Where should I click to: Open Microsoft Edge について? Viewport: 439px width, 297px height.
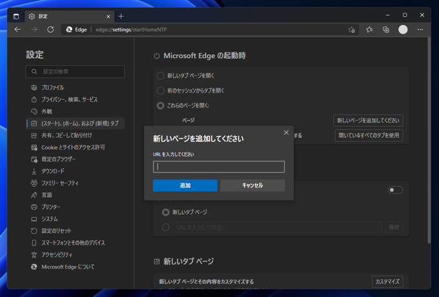[75, 267]
